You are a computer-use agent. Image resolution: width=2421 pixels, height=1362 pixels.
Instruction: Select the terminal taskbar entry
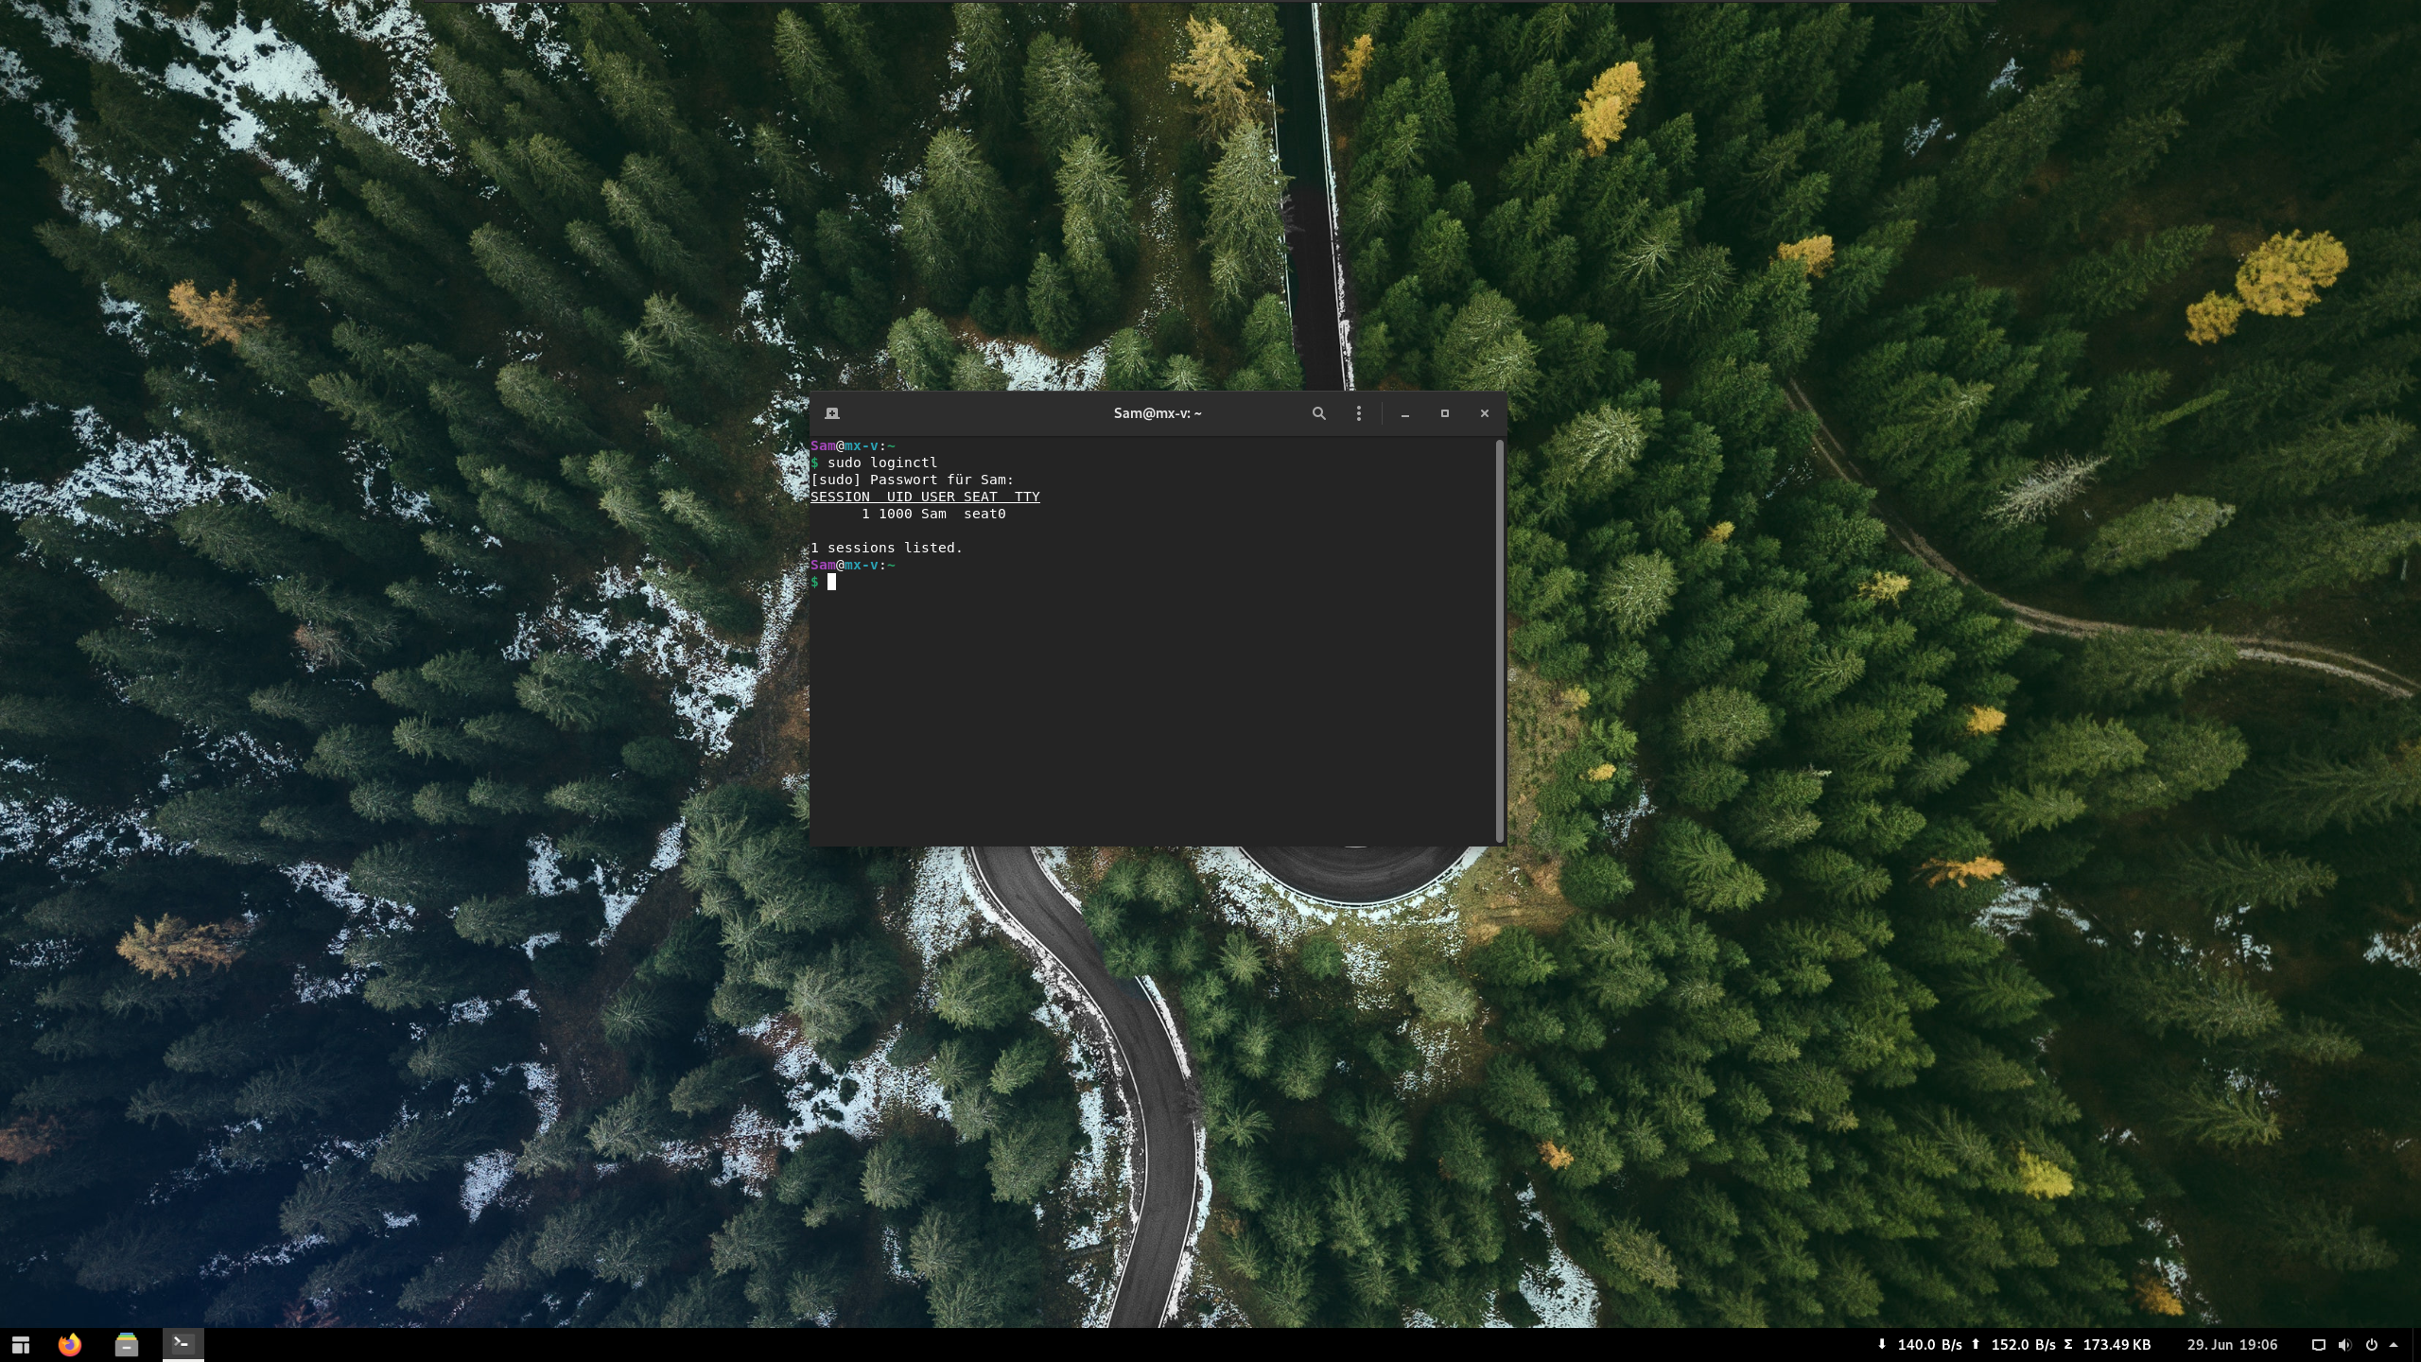pyautogui.click(x=183, y=1344)
